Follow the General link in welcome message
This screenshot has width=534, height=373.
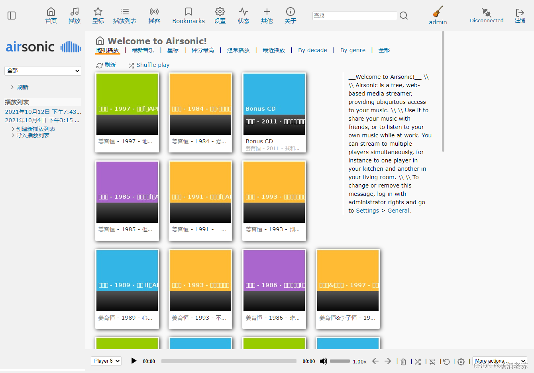[x=398, y=211]
